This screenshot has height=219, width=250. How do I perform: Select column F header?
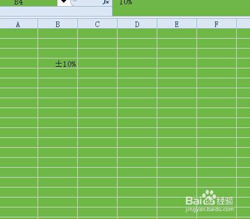point(216,24)
